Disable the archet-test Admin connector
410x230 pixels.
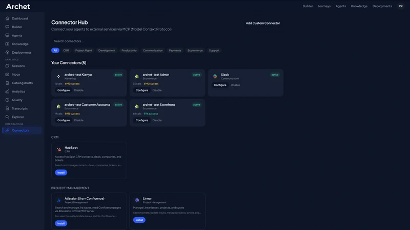point(157,90)
